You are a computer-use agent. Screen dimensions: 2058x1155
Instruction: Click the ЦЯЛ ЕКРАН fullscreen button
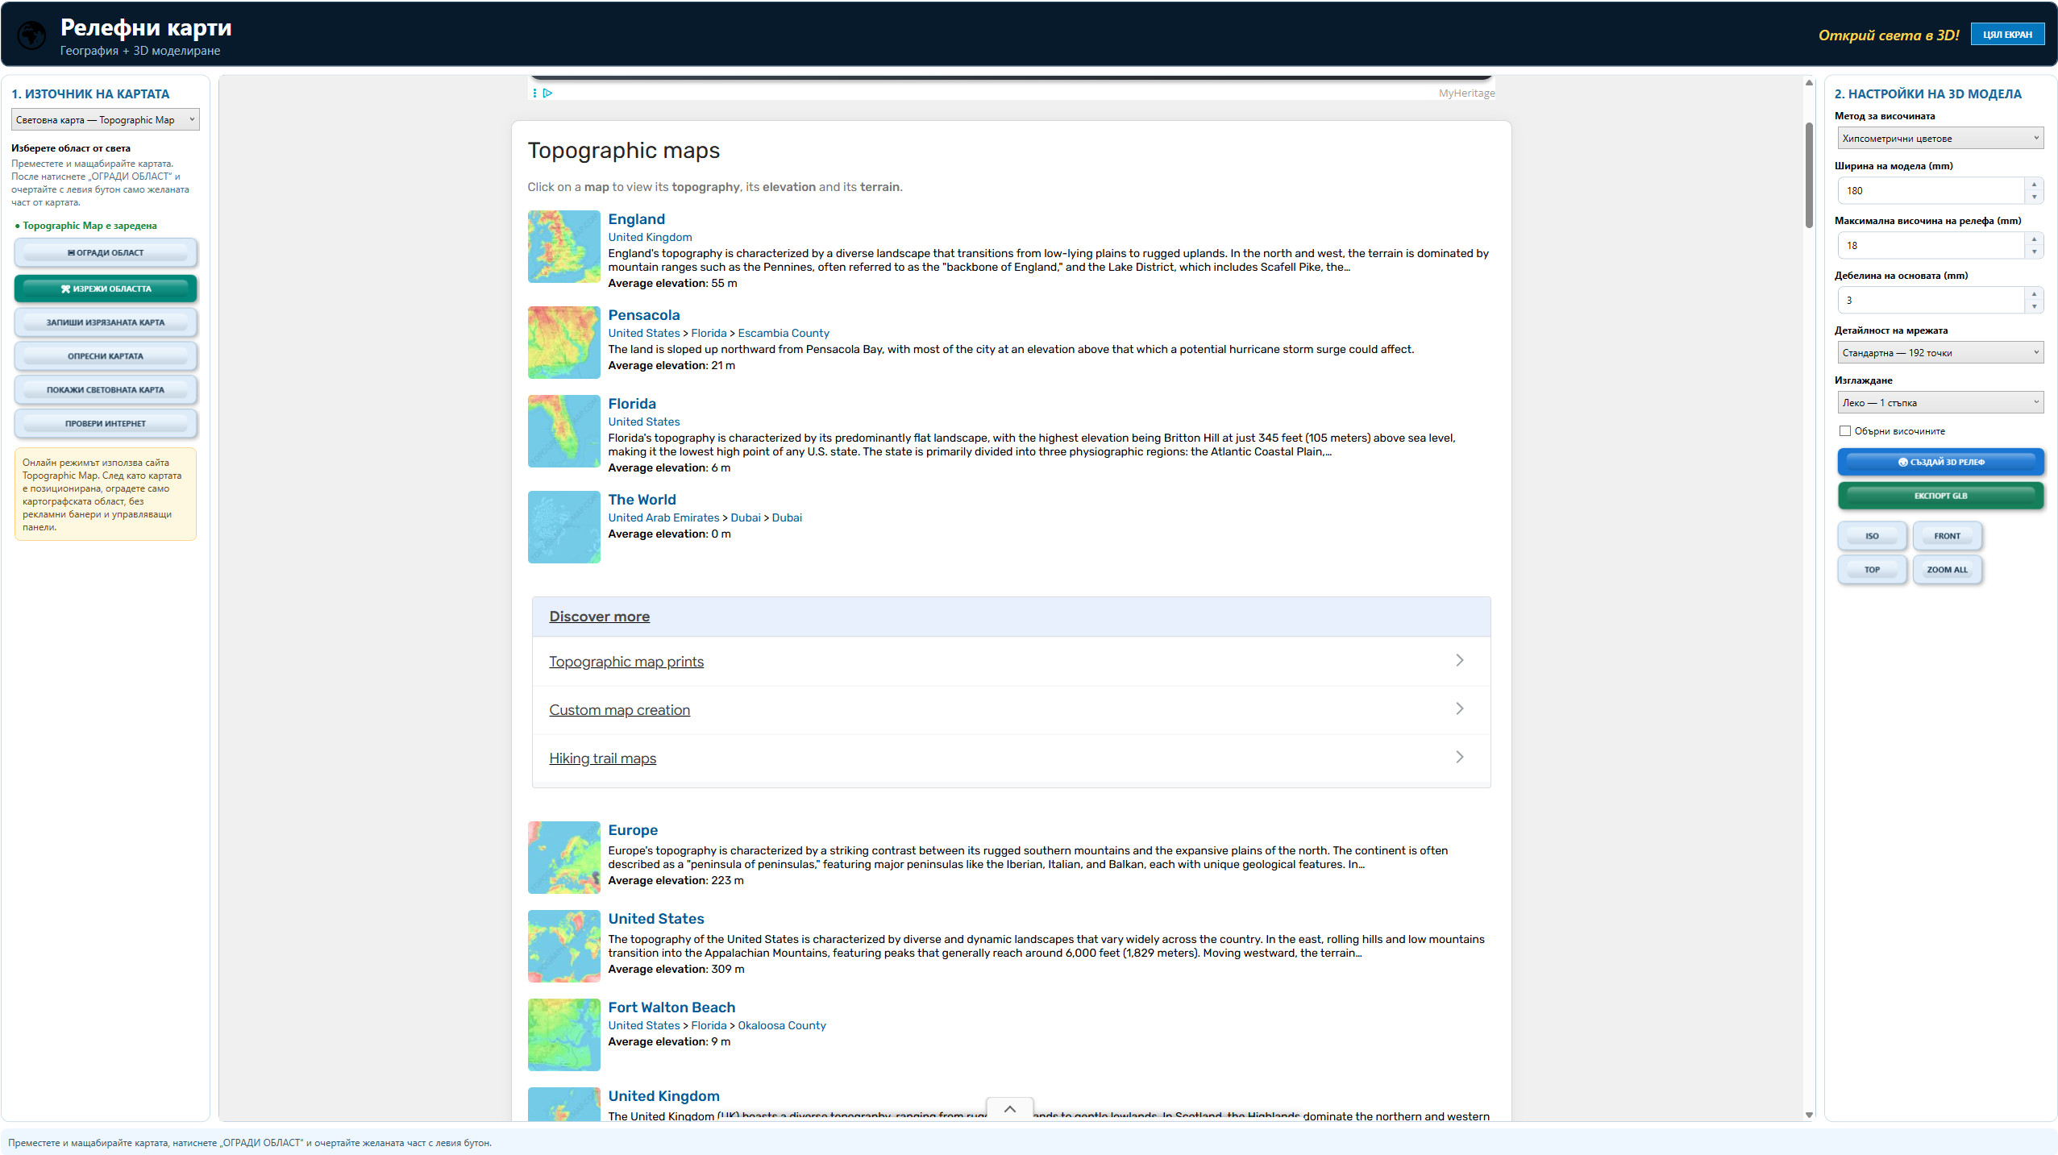point(2007,35)
